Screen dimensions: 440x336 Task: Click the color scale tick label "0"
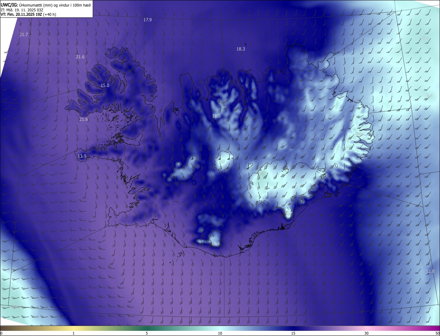(1, 333)
